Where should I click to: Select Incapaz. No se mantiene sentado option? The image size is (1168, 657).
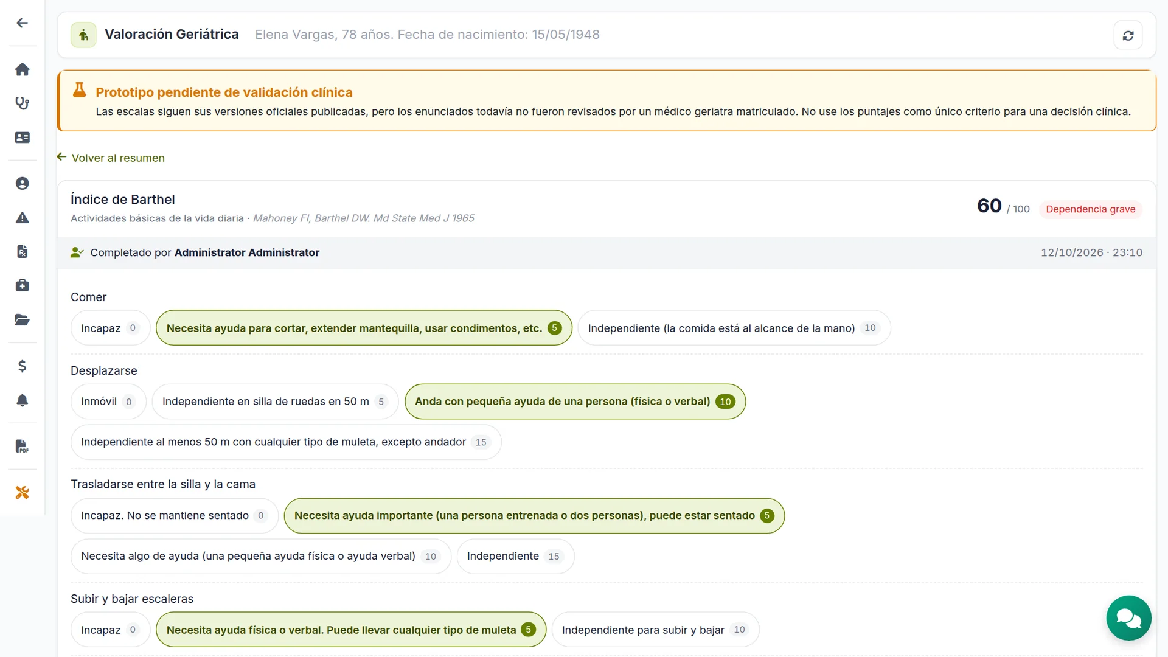click(175, 516)
